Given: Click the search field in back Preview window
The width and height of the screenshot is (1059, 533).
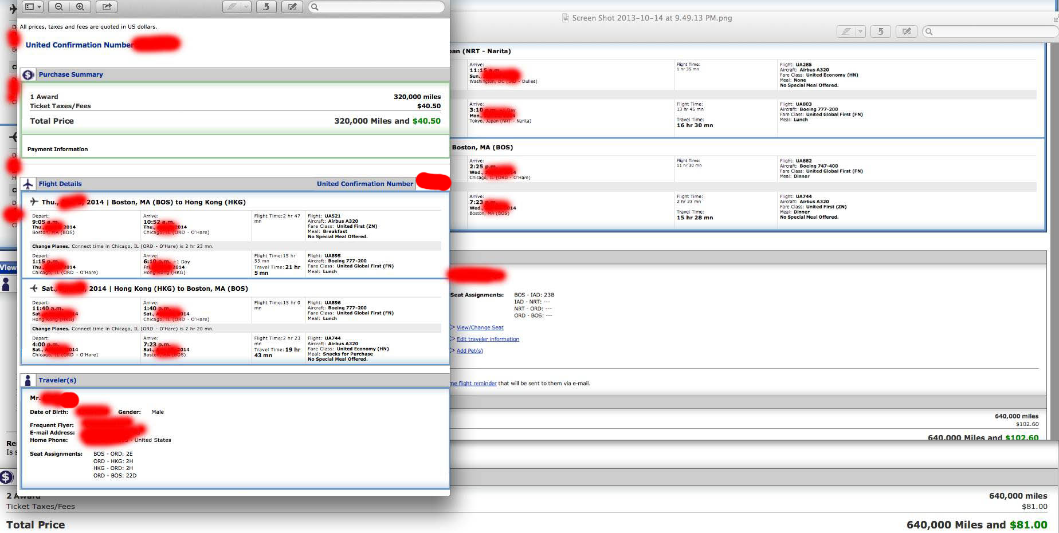Looking at the screenshot, I should pyautogui.click(x=990, y=31).
